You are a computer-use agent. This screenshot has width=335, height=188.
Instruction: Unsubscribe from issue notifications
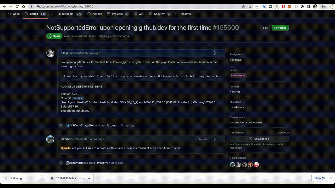[x=259, y=139]
